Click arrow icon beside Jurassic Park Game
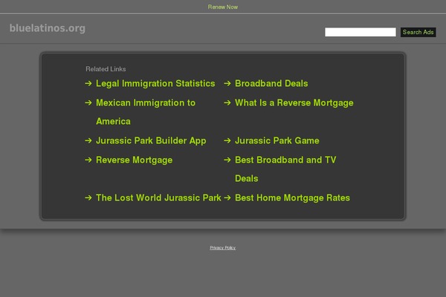Image resolution: width=446 pixels, height=297 pixels. (x=227, y=140)
